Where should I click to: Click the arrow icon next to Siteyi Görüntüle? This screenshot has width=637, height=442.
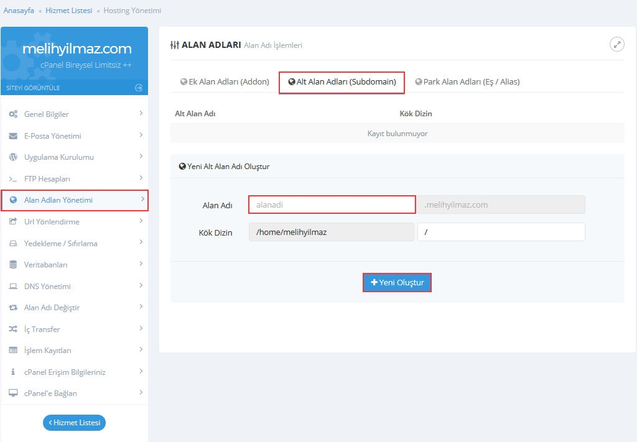pos(139,88)
